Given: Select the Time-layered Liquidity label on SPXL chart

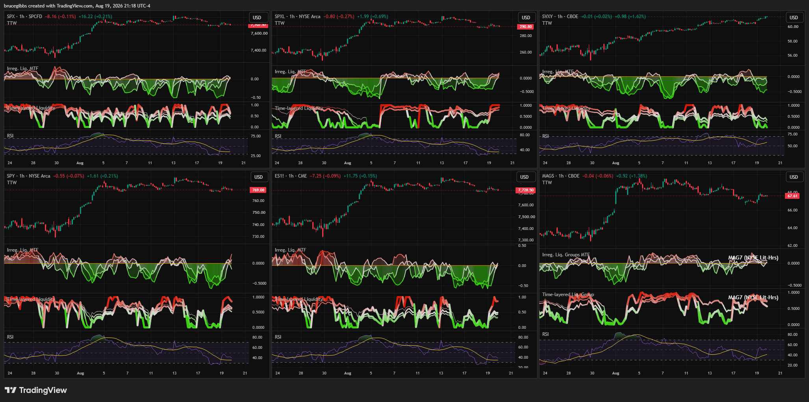Looking at the screenshot, I should [299, 108].
